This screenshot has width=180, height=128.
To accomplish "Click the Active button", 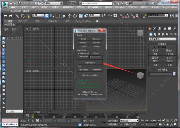I will pos(96,46).
